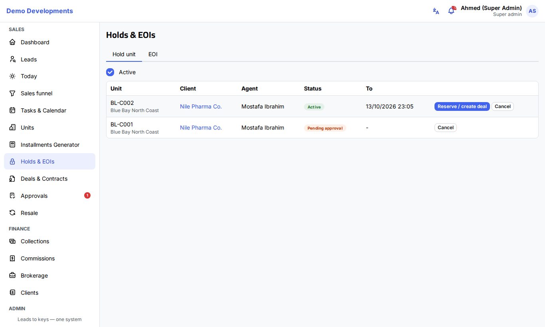
Task: Click Mostafa Ibrahim in the BL-C002 row
Action: point(263,106)
